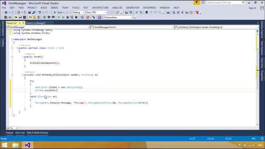Click the yellow notifications filter flag icon
Screen dimensions: 265x149
click(197, 2)
